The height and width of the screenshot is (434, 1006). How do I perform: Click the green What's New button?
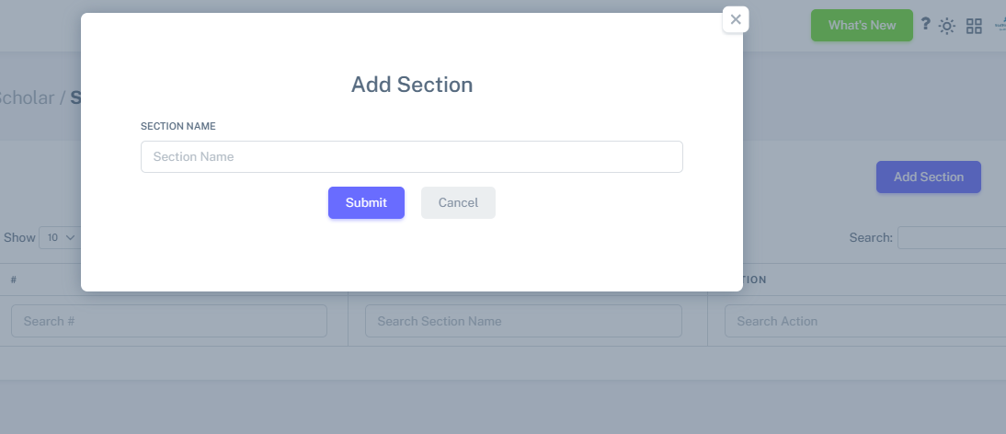(862, 26)
